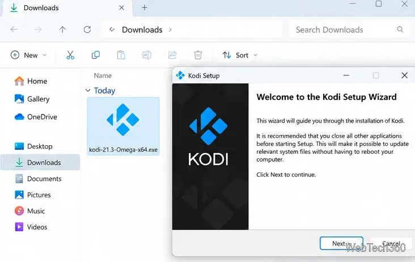
Task: Close the Kodi Setup window
Action: [x=404, y=75]
